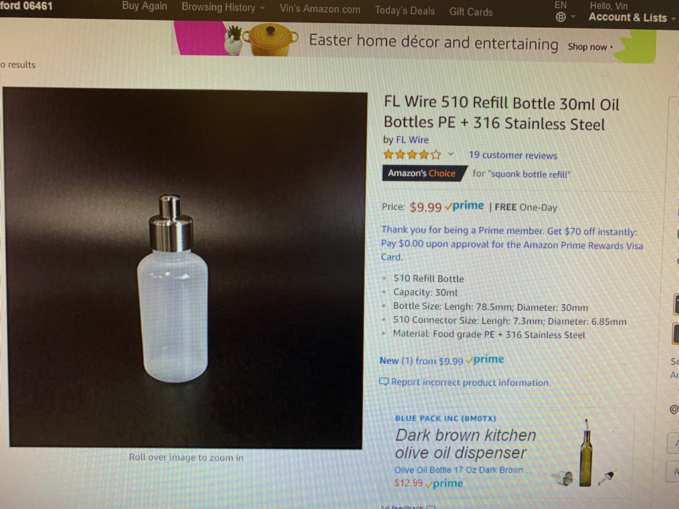Open the 19 customer reviews link
Image resolution: width=679 pixels, height=509 pixels.
click(x=513, y=155)
